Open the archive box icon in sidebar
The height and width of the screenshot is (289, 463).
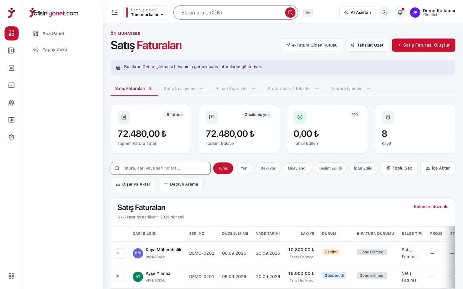(x=11, y=85)
